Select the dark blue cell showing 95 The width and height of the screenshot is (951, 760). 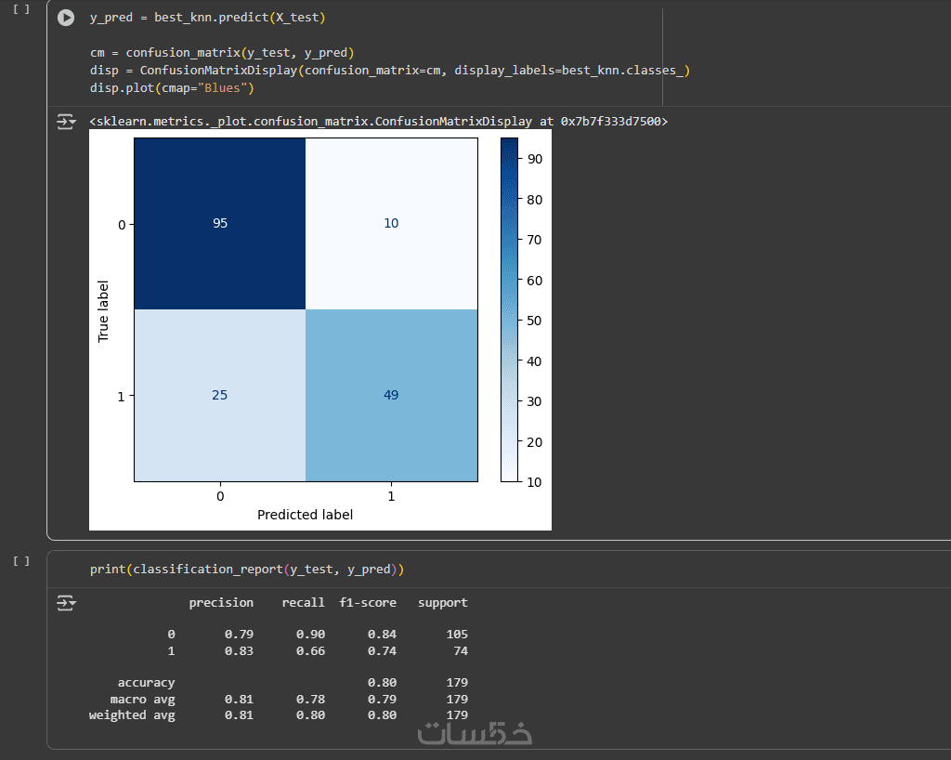220,224
